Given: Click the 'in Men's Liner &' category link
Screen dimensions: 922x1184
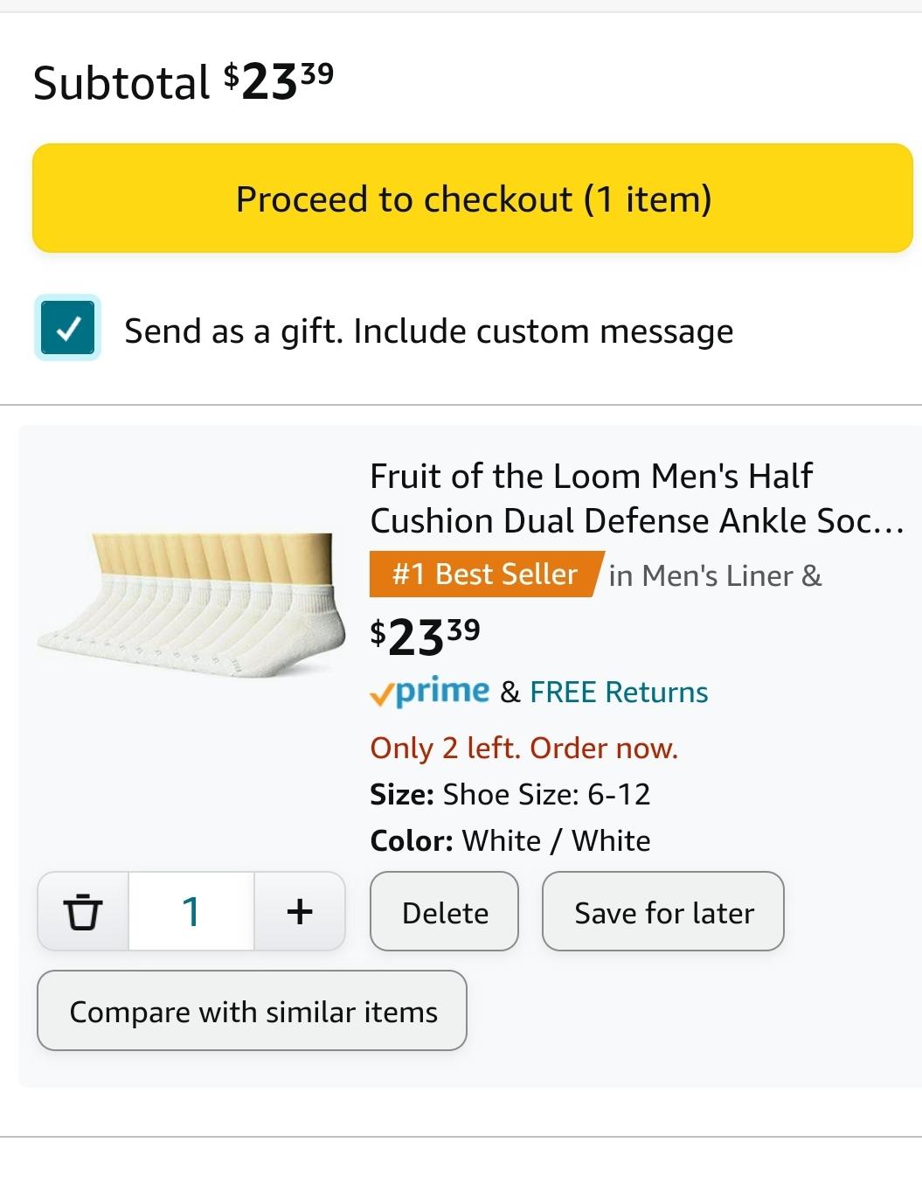Looking at the screenshot, I should (x=715, y=575).
